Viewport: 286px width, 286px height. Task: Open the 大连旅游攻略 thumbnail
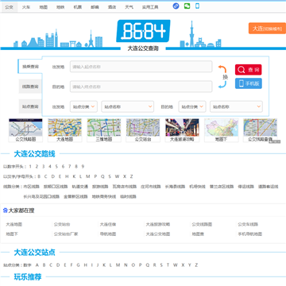[182, 130]
